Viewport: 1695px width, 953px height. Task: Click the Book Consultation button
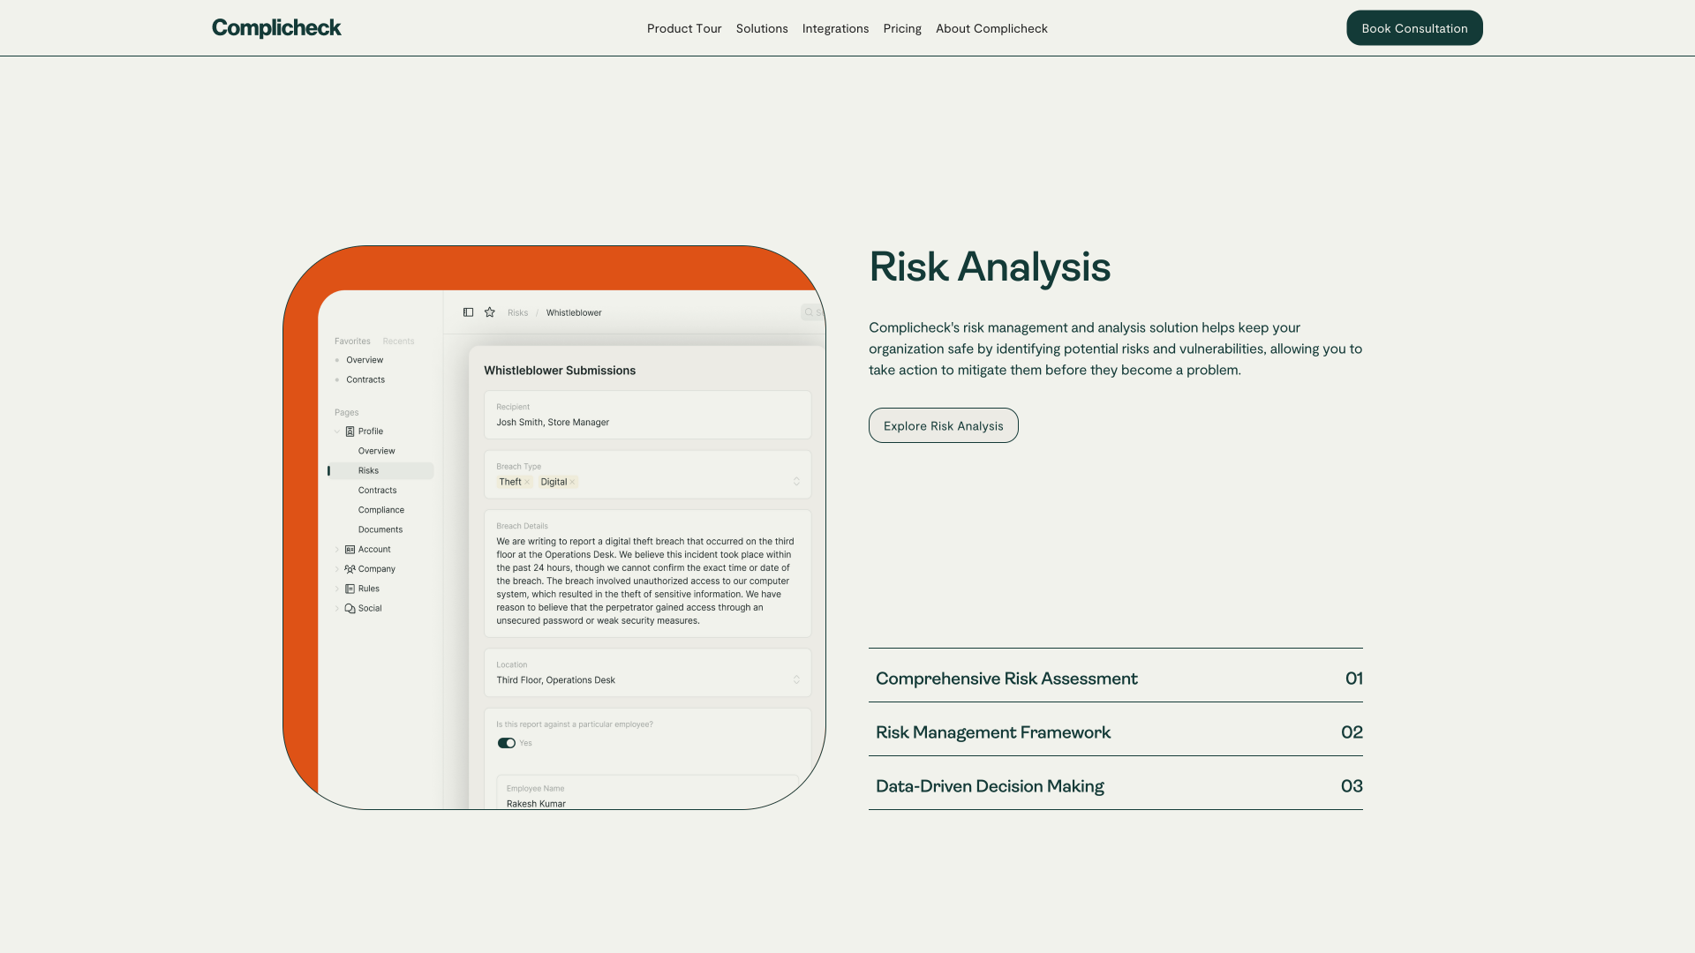coord(1414,28)
